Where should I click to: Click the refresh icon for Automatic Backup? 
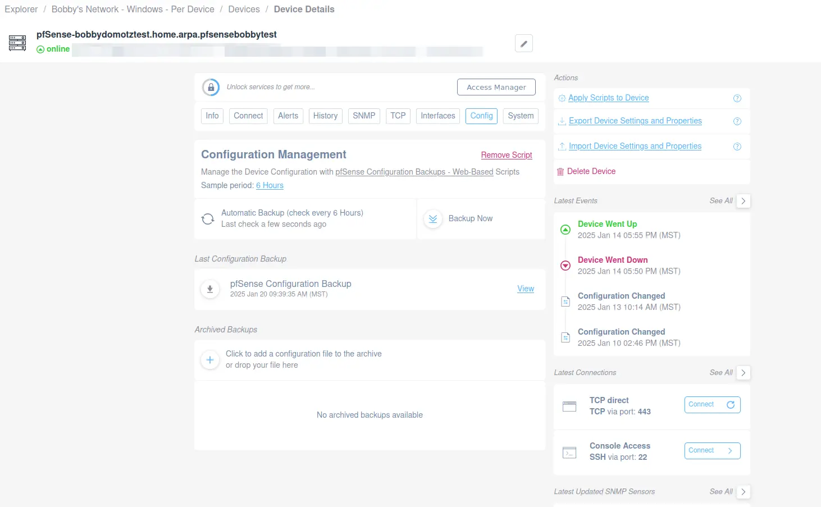point(208,219)
